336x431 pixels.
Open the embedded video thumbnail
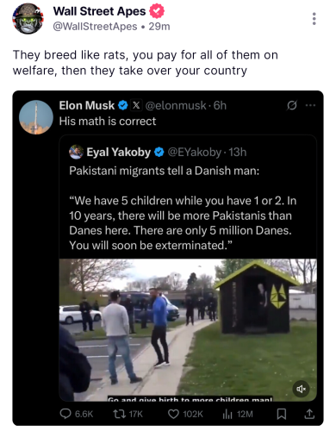pos(188,330)
